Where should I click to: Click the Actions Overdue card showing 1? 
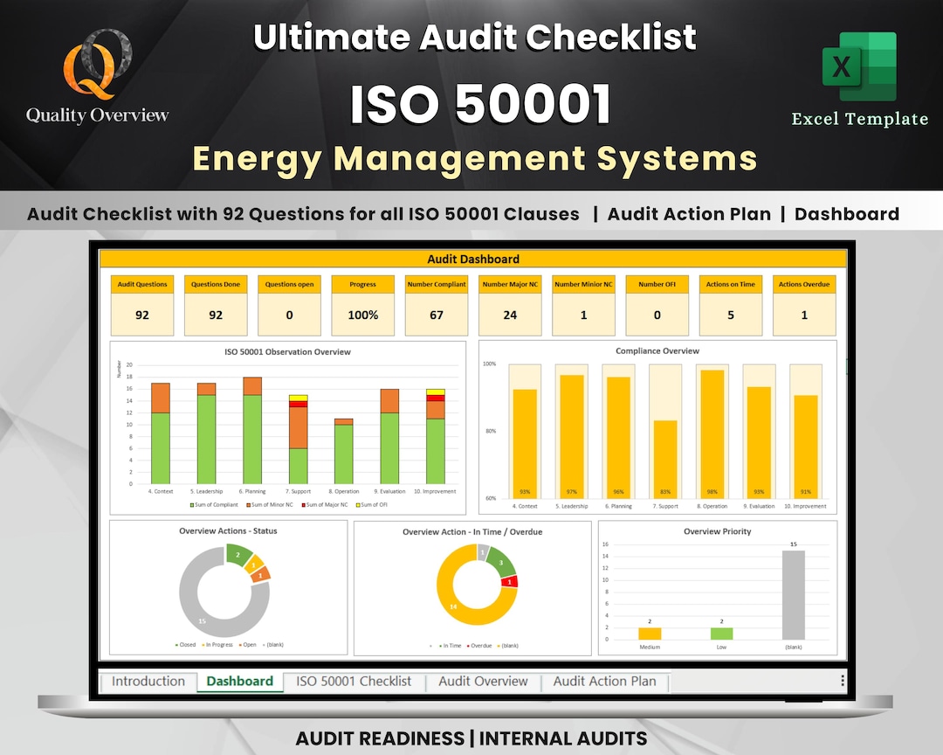point(804,306)
